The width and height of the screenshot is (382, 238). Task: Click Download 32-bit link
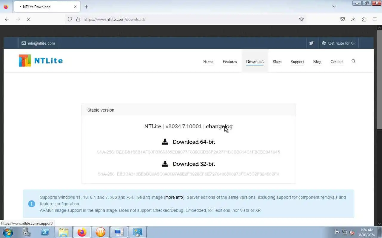click(194, 164)
